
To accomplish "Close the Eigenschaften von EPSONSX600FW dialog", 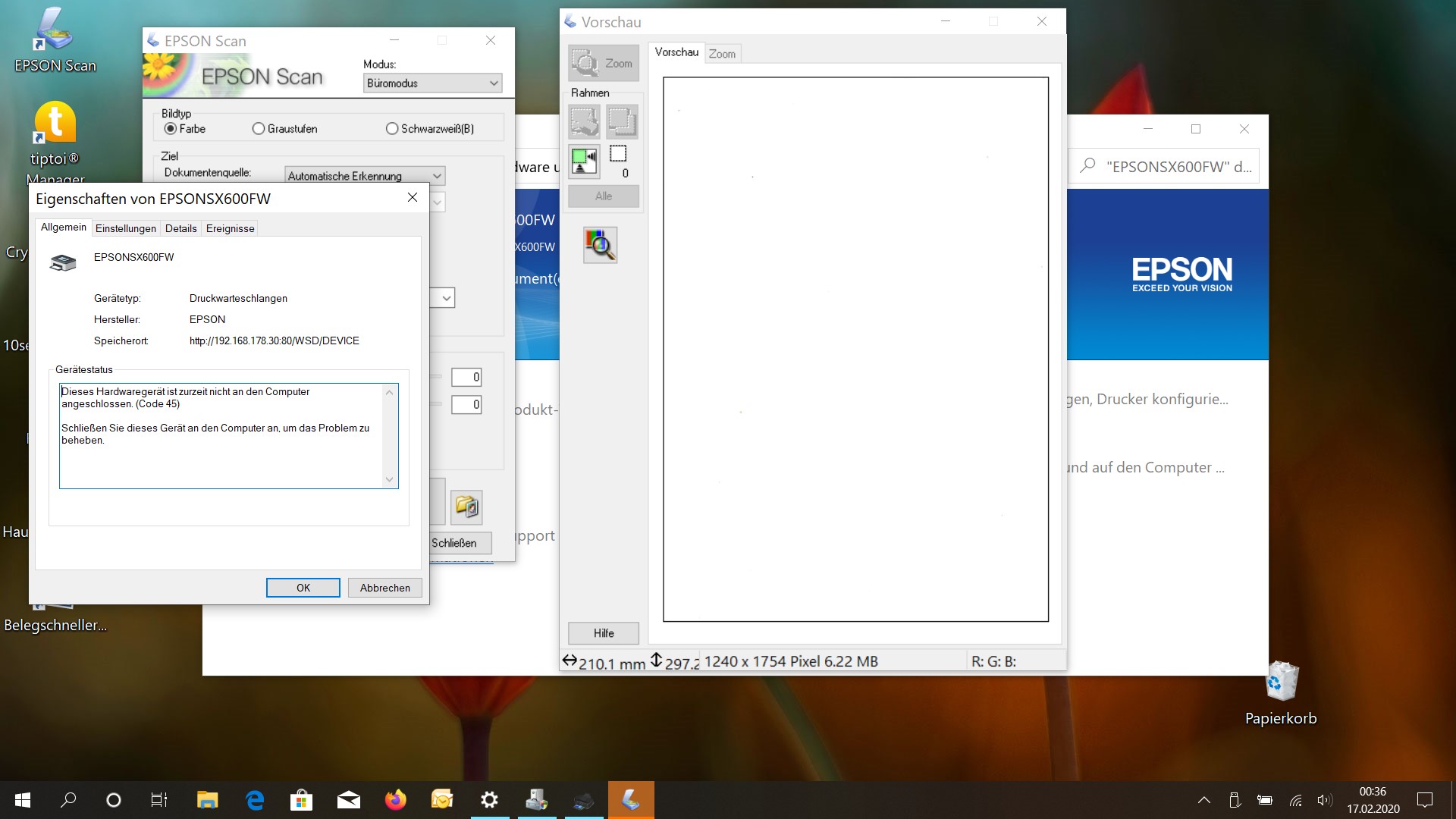I will [x=413, y=197].
